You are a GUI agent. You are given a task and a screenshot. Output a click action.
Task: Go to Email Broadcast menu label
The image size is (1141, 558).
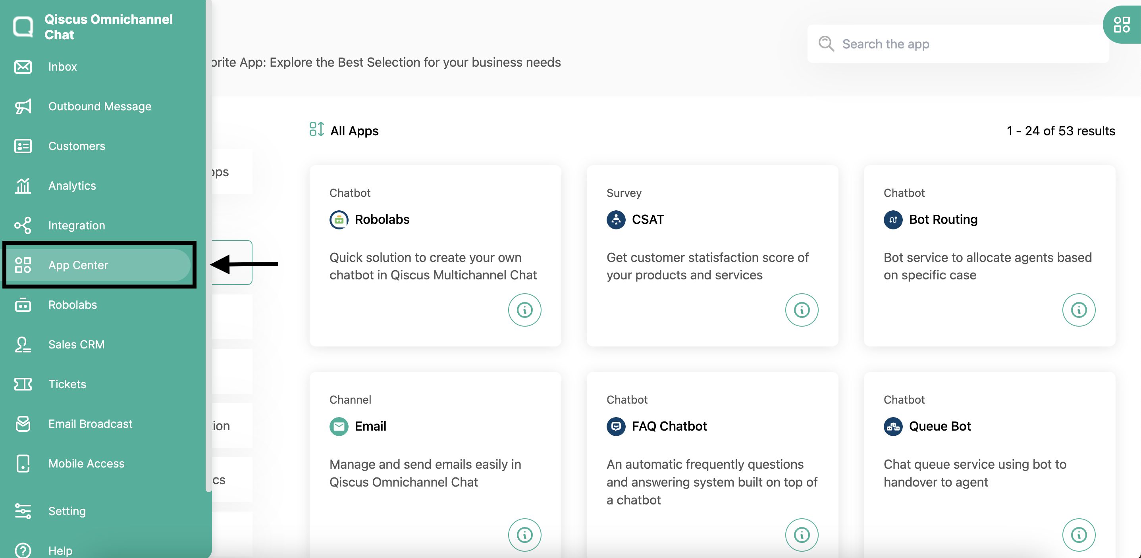pyautogui.click(x=91, y=424)
